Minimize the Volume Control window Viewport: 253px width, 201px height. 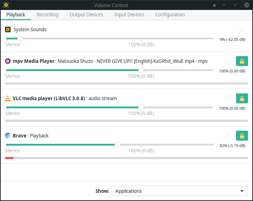224,5
